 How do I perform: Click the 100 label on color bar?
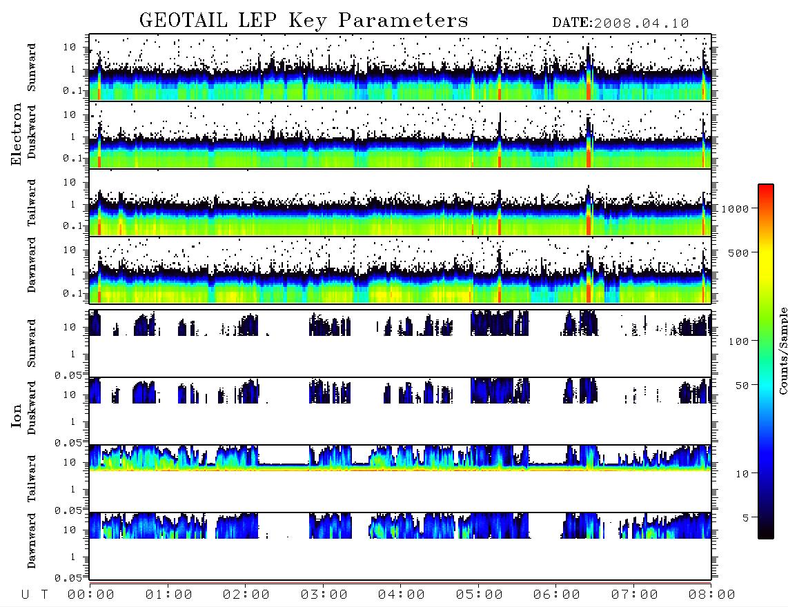coord(739,341)
